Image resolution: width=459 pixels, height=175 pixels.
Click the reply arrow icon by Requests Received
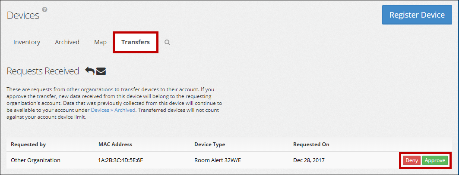90,71
